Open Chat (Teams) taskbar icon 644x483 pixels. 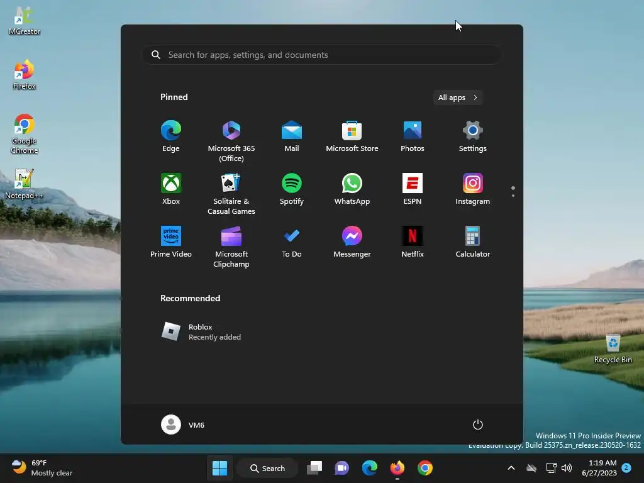pyautogui.click(x=341, y=468)
